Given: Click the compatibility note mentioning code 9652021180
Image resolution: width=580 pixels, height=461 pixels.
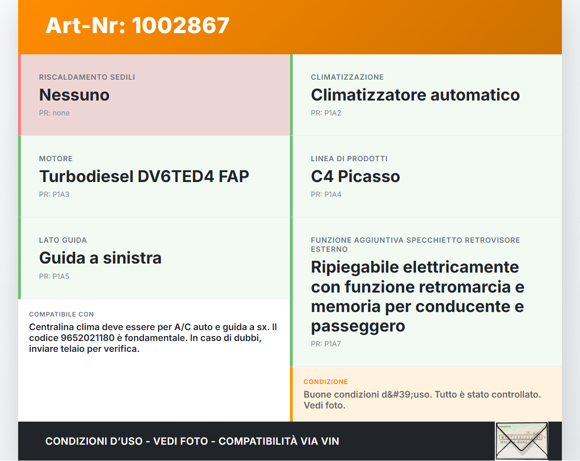Looking at the screenshot, I should click(x=153, y=338).
